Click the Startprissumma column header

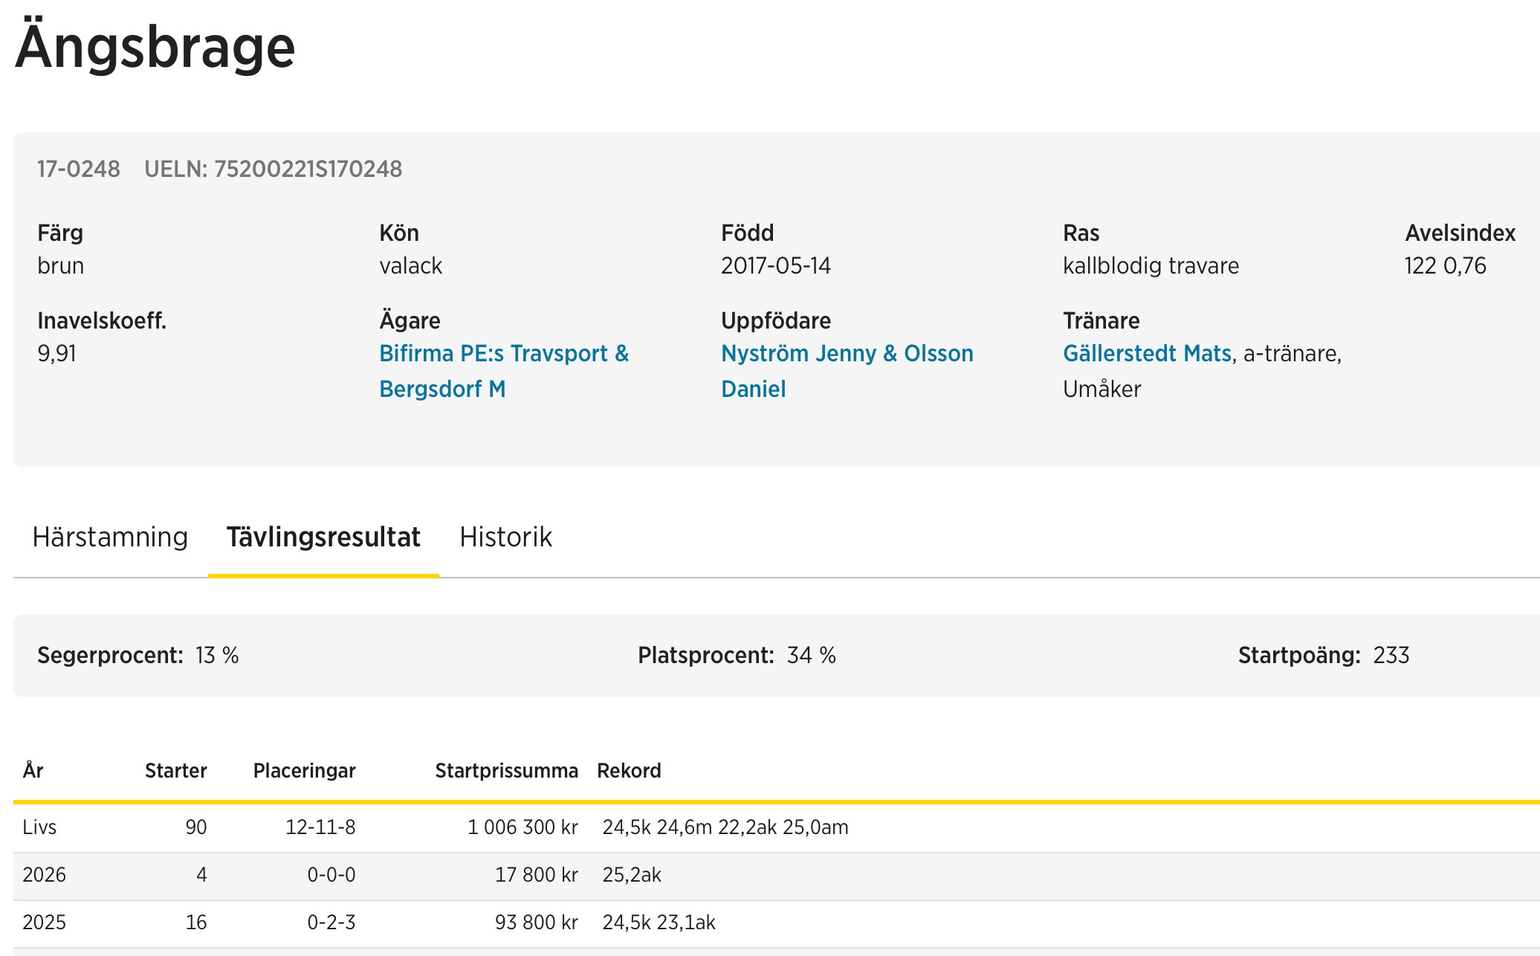click(506, 771)
